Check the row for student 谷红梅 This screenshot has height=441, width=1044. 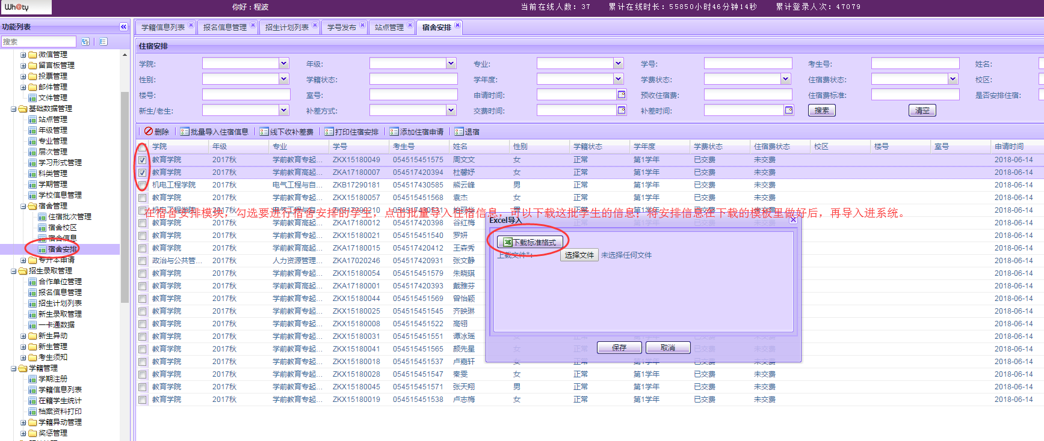click(x=142, y=223)
